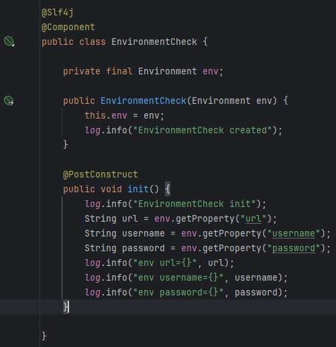
Task: Click the underlined "password" property key
Action: 294,249
